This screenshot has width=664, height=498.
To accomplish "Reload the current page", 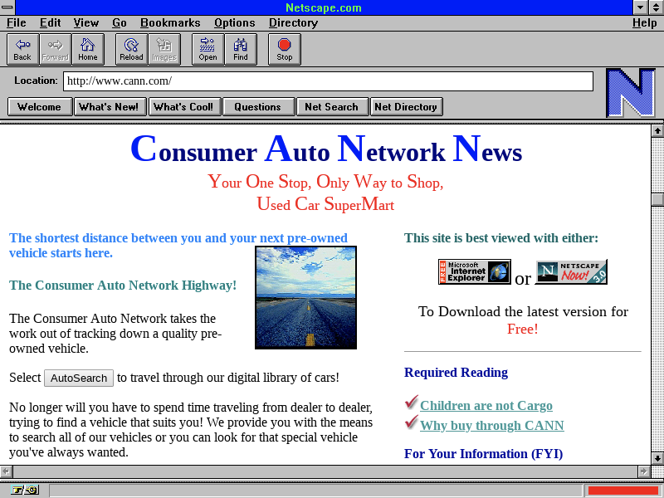I will [x=131, y=49].
